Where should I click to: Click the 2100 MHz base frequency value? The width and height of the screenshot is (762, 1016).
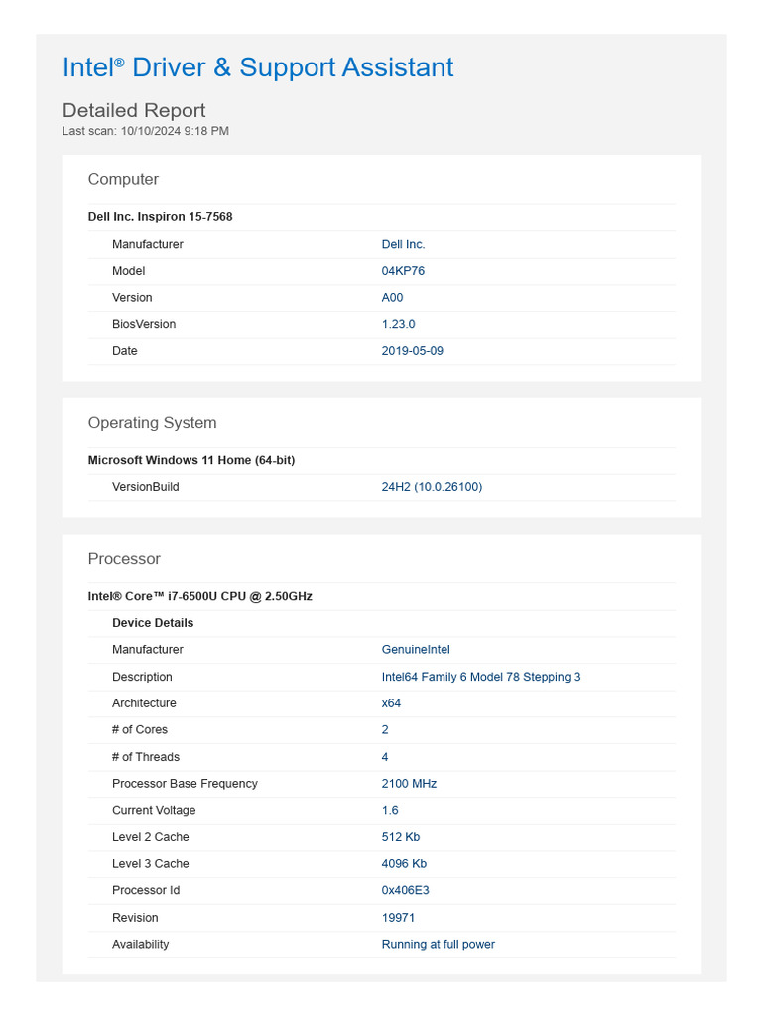tap(409, 784)
